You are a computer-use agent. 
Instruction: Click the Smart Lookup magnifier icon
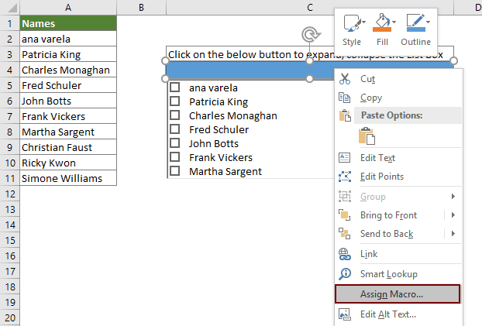346,274
